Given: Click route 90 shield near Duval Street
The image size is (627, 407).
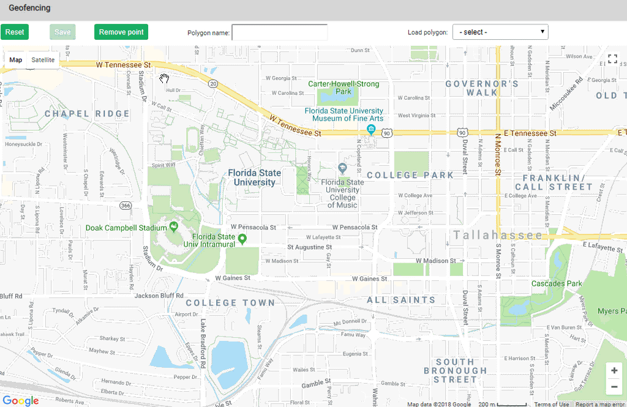Looking at the screenshot, I should pyautogui.click(x=462, y=133).
